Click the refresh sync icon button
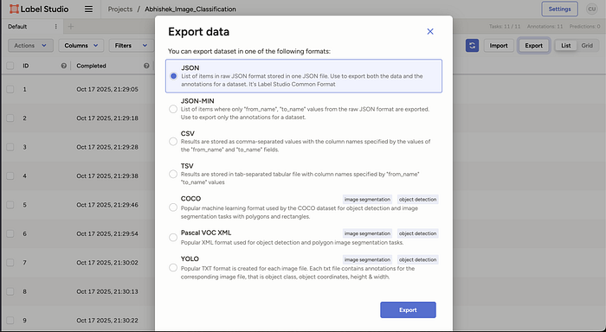The image size is (606, 332). 472,46
